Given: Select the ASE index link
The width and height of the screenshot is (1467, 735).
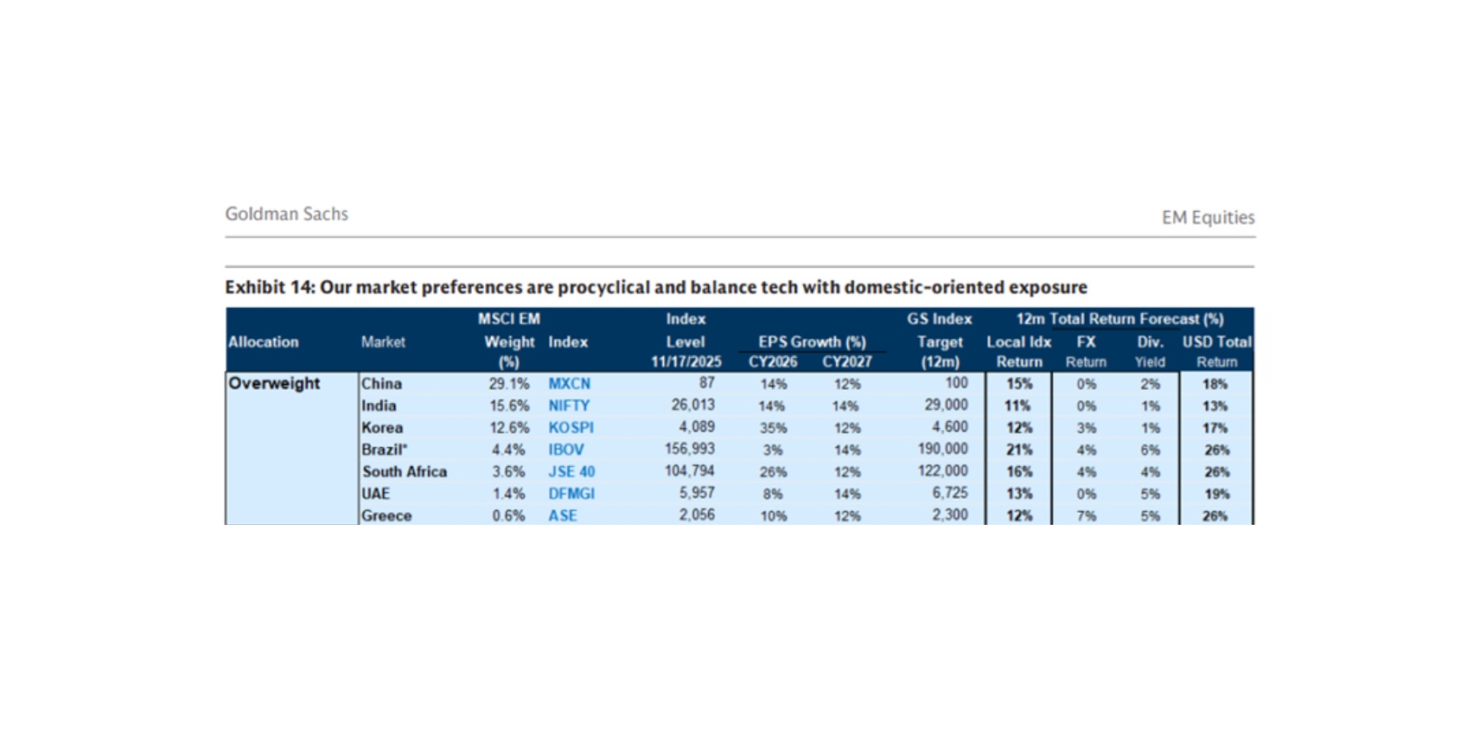Looking at the screenshot, I should point(562,515).
